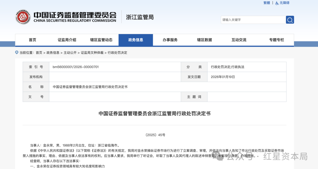Click the 浙江监管局 header text
This screenshot has width=318, height=169.
tap(139, 17)
